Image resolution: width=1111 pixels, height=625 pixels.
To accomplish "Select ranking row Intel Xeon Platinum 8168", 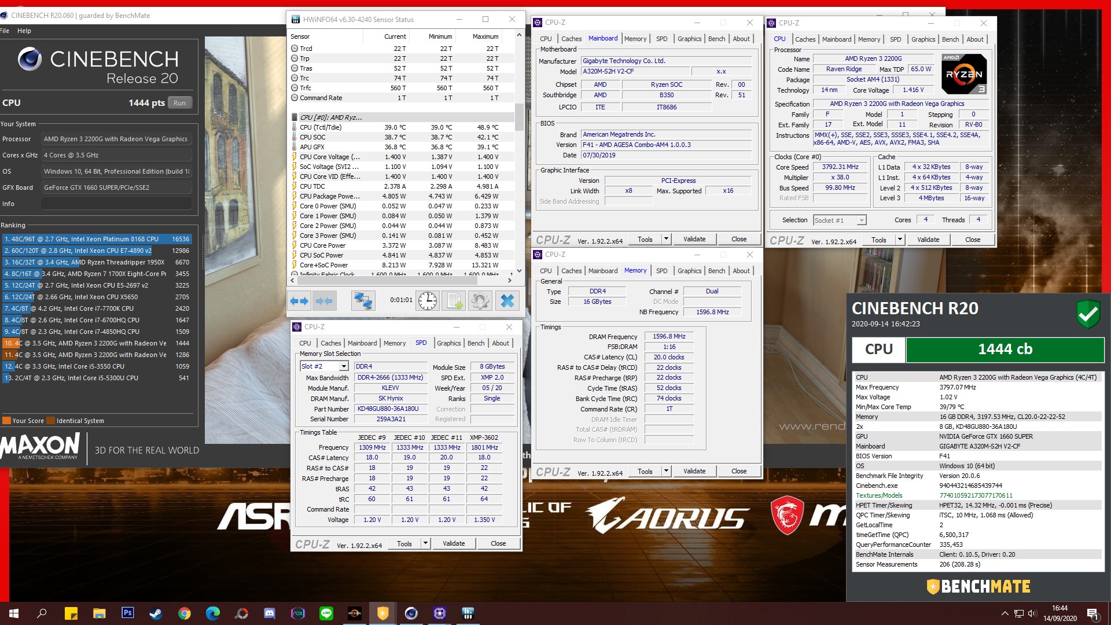I will coord(97,239).
